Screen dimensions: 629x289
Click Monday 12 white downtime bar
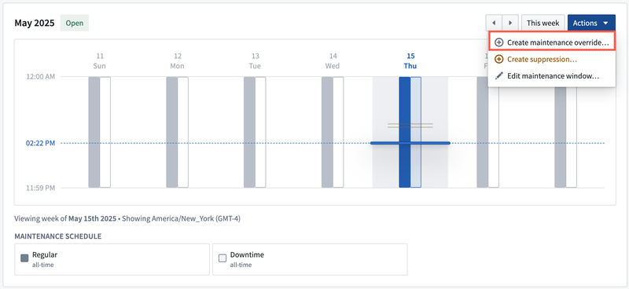183,132
